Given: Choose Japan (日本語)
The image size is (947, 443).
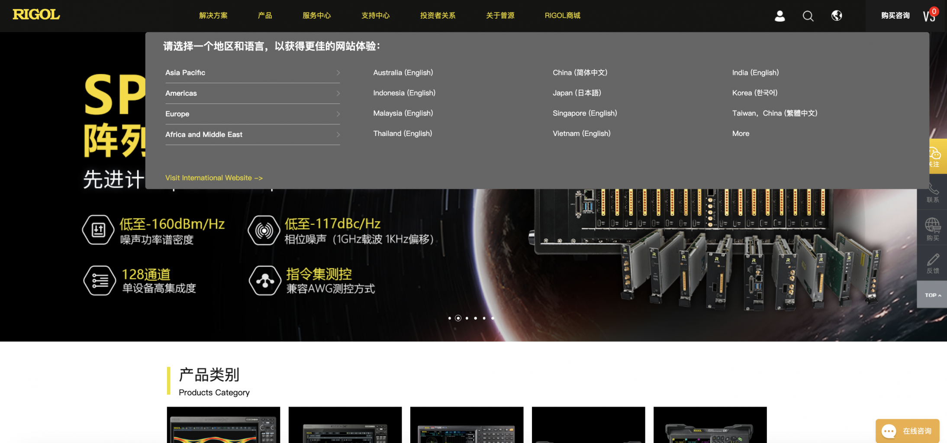Looking at the screenshot, I should click(577, 93).
